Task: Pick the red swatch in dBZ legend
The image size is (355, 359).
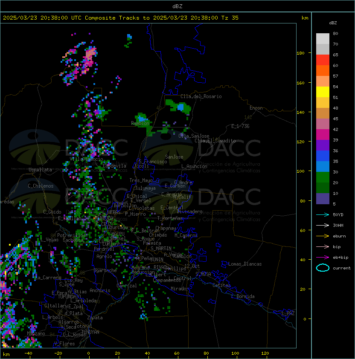Action: pos(323,60)
